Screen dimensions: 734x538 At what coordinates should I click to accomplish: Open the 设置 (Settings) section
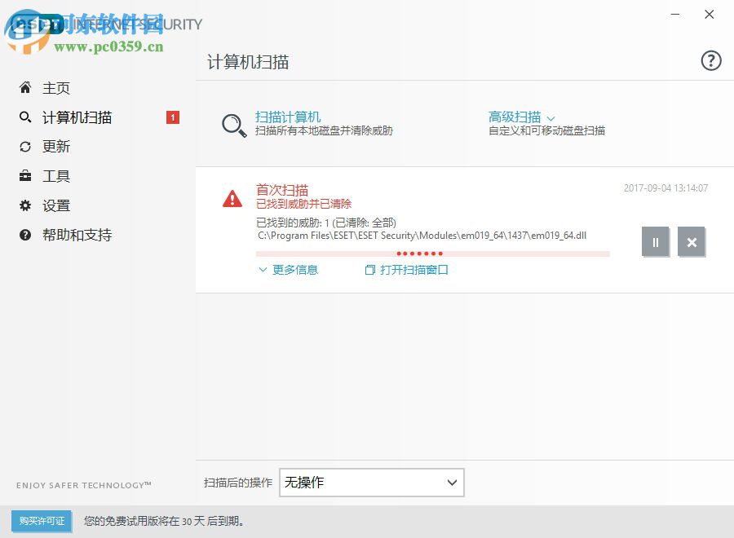tap(55, 205)
